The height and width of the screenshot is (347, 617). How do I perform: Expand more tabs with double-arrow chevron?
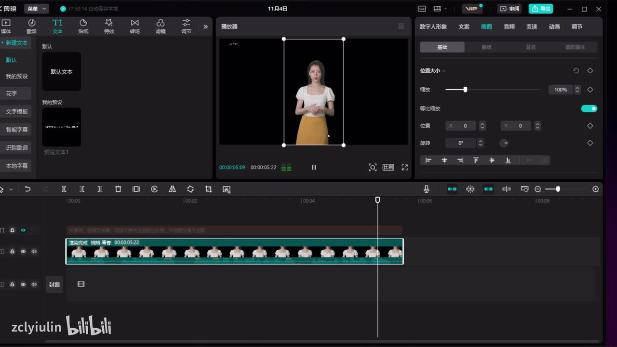tap(205, 27)
